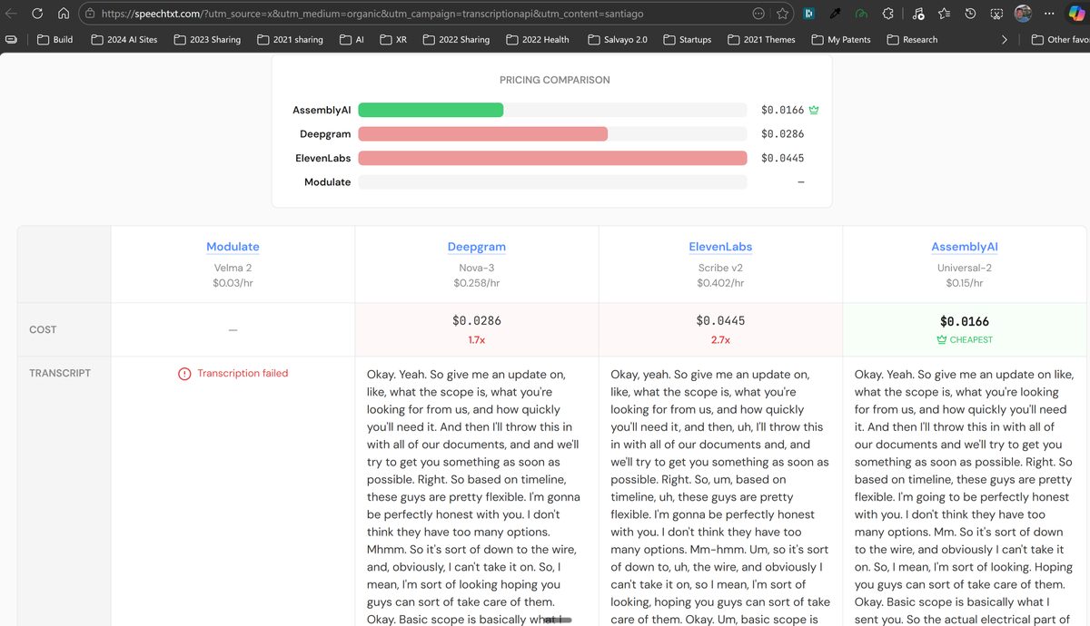Open the user profile avatar
1090x626 pixels.
click(1023, 14)
